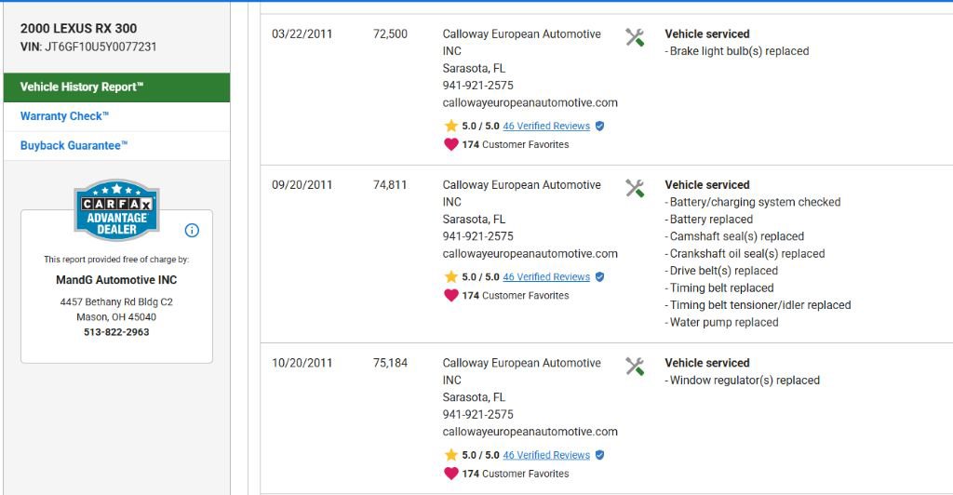Click the info icon beside the CARFAX badge

click(192, 230)
